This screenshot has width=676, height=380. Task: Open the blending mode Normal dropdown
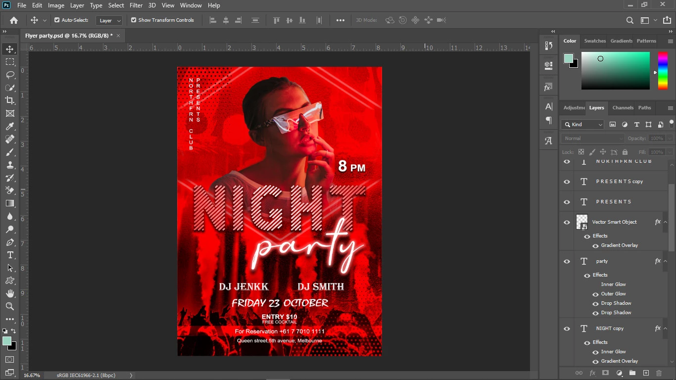point(593,139)
